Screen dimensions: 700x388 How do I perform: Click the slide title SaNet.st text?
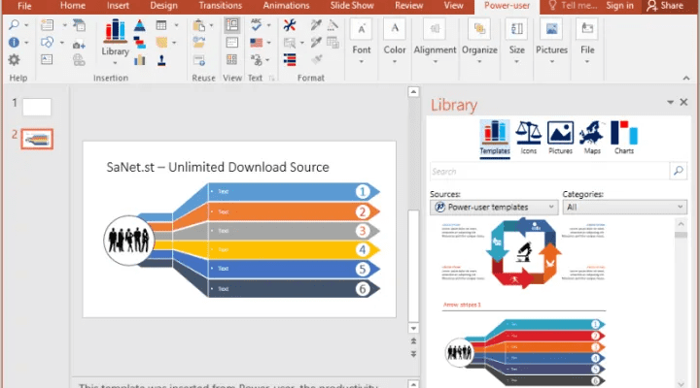pyautogui.click(x=218, y=167)
